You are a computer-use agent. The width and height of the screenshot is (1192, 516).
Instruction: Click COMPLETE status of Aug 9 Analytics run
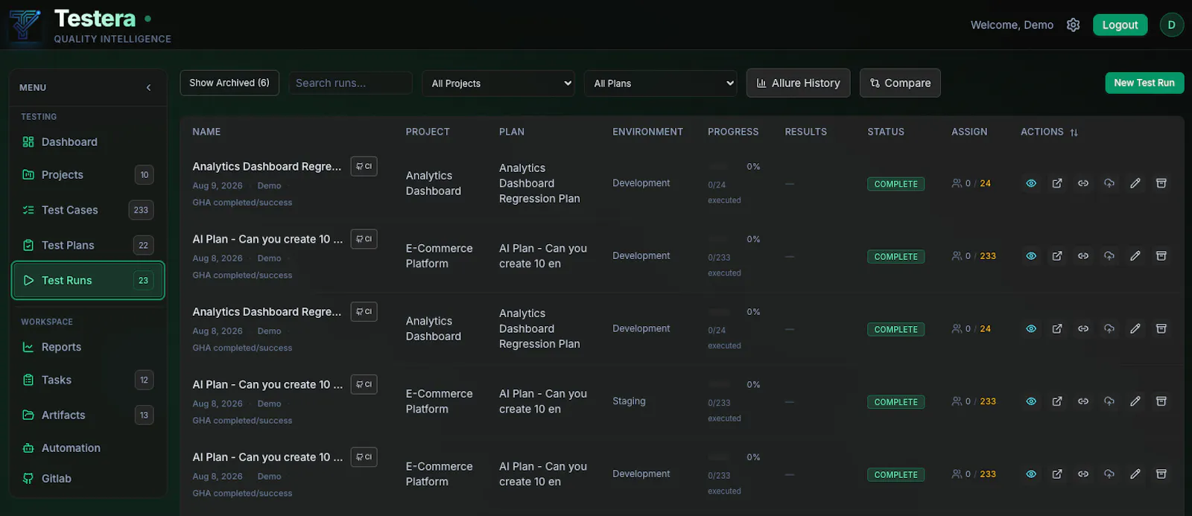[x=895, y=184]
